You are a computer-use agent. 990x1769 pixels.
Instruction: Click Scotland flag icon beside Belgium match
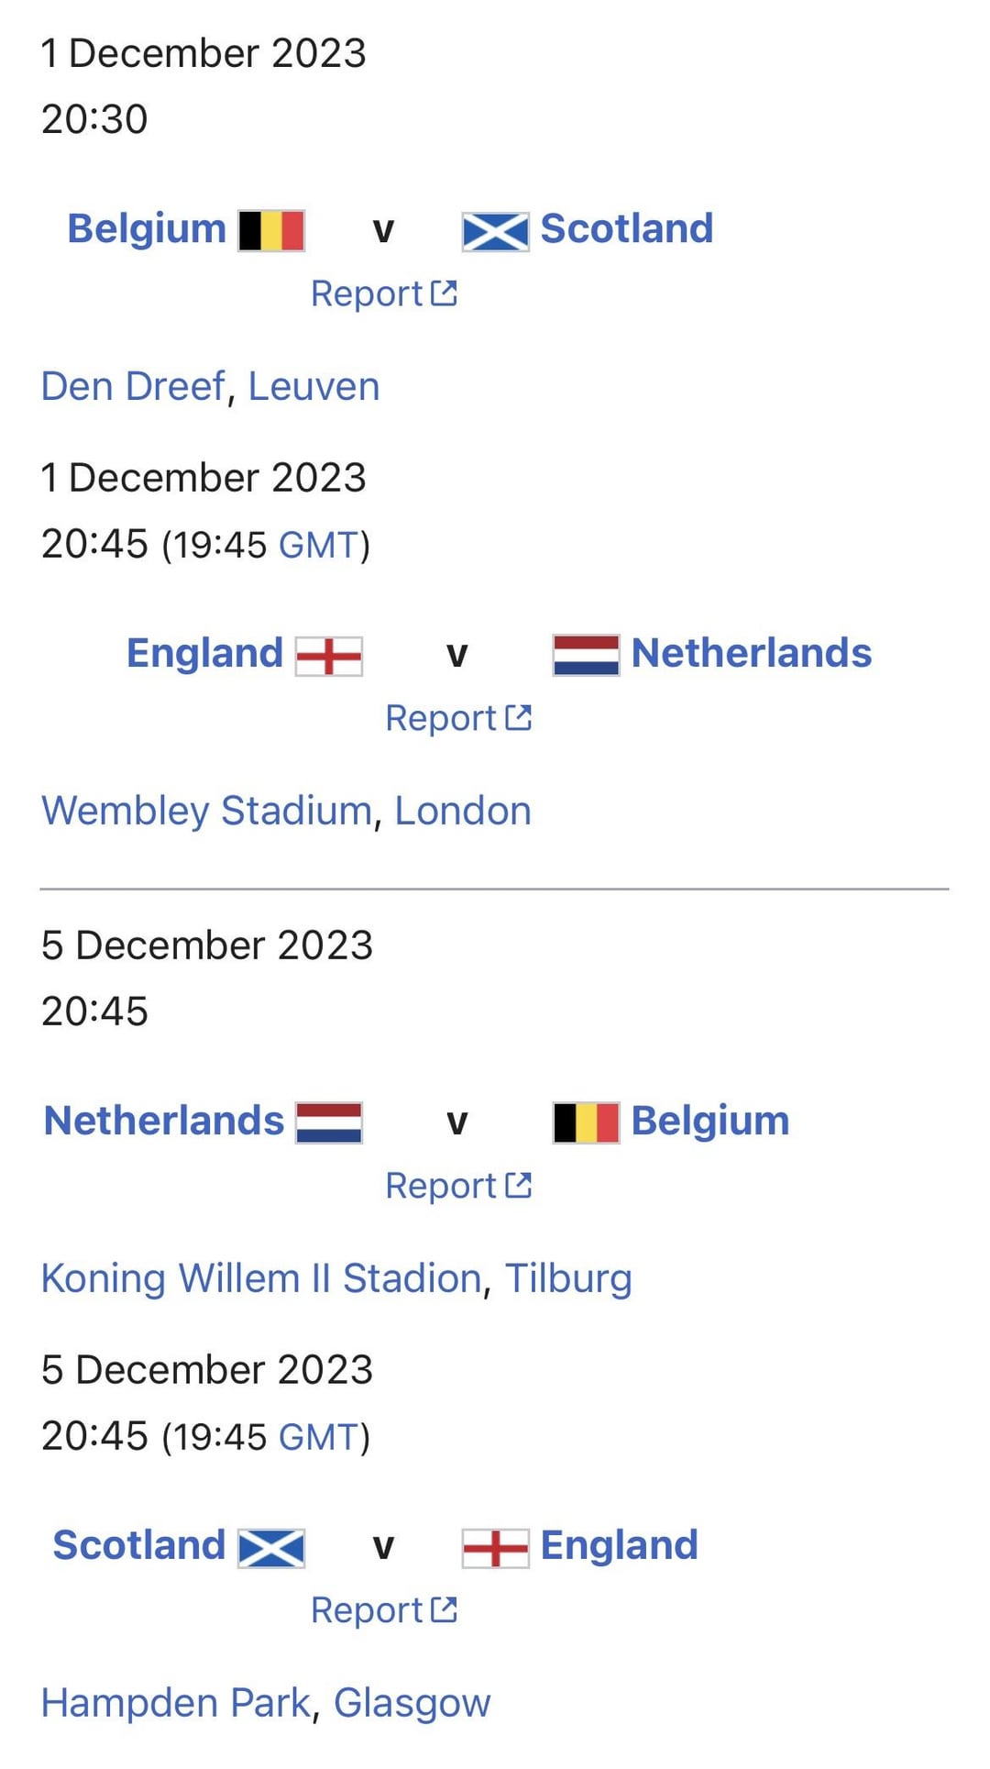[495, 231]
